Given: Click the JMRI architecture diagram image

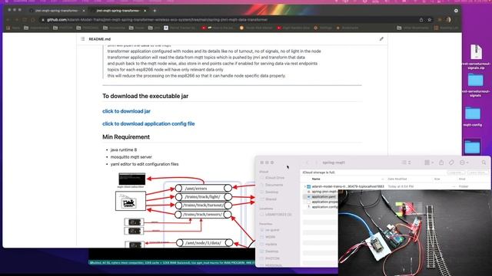Looking at the screenshot, I should pos(185,209).
